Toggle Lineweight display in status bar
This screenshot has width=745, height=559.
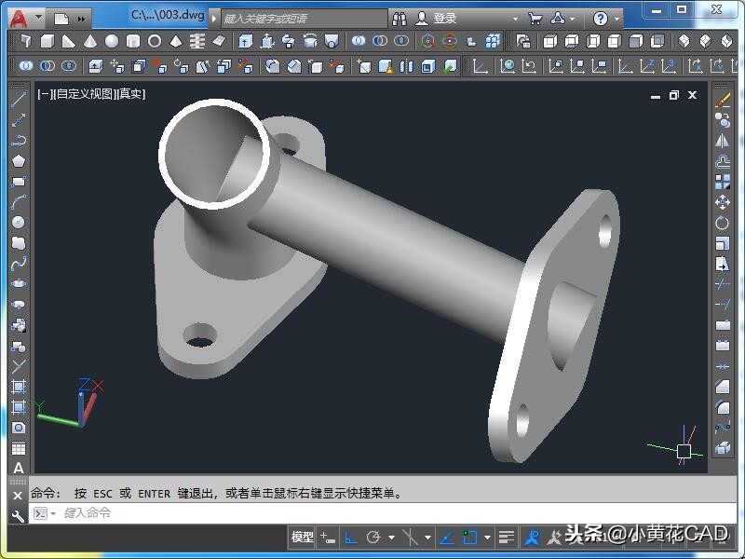[506, 538]
